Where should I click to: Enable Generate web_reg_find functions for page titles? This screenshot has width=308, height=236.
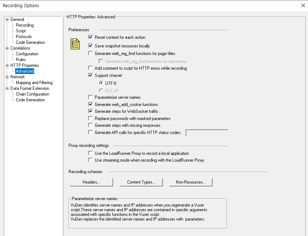pos(90,54)
